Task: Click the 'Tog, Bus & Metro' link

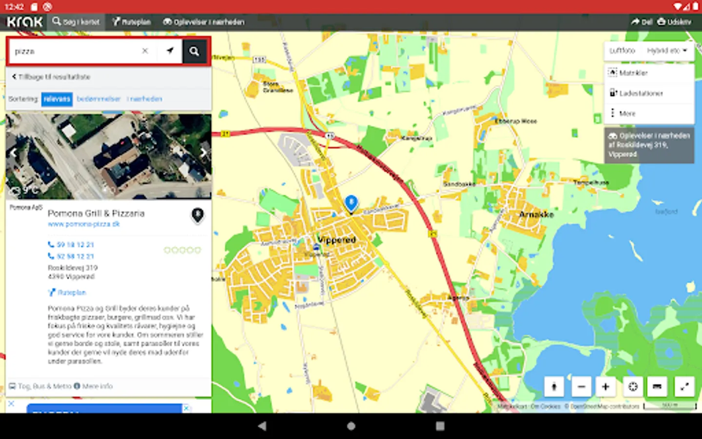Action: pyautogui.click(x=40, y=386)
